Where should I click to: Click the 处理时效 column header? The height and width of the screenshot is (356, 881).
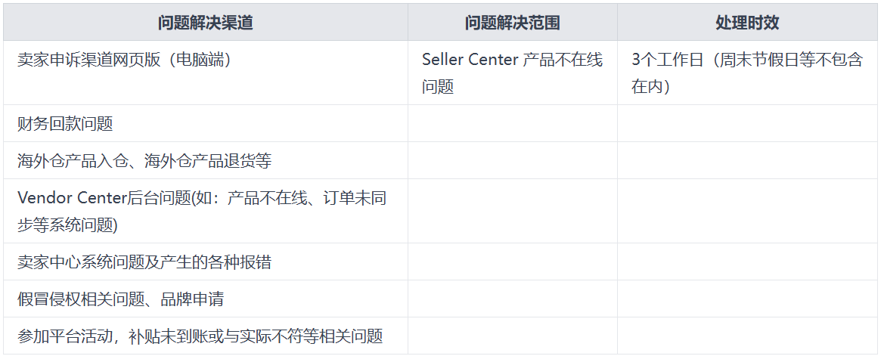[x=747, y=23]
